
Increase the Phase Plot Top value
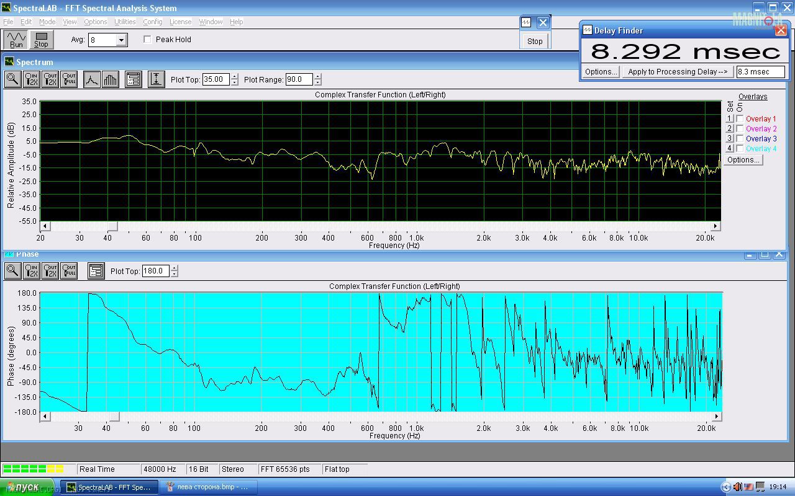(174, 268)
